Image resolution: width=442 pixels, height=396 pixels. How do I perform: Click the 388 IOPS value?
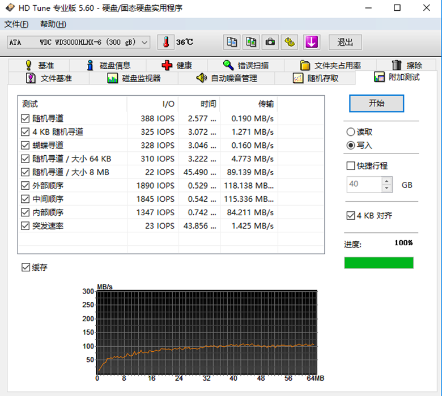[158, 118]
